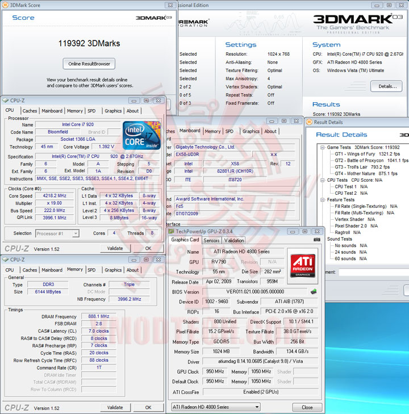Select GT1 - Wings of Fury result
Viewport: 409px width, 414px height.
tap(368, 154)
